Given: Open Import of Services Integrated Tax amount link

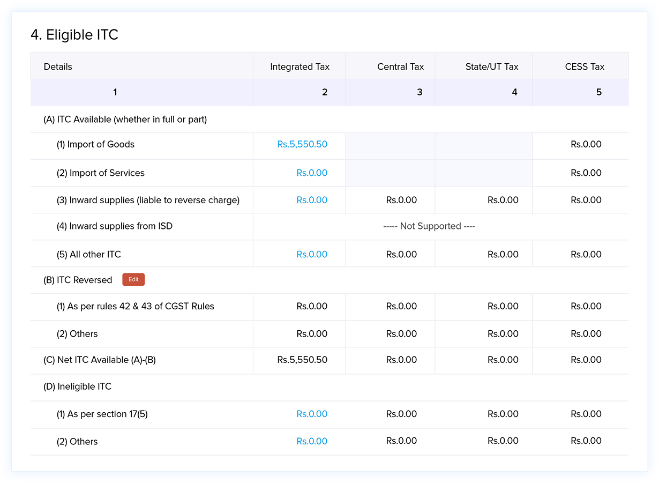Looking at the screenshot, I should tap(312, 173).
